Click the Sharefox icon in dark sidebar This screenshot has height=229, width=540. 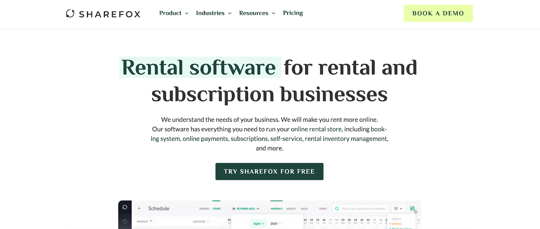pyautogui.click(x=125, y=207)
